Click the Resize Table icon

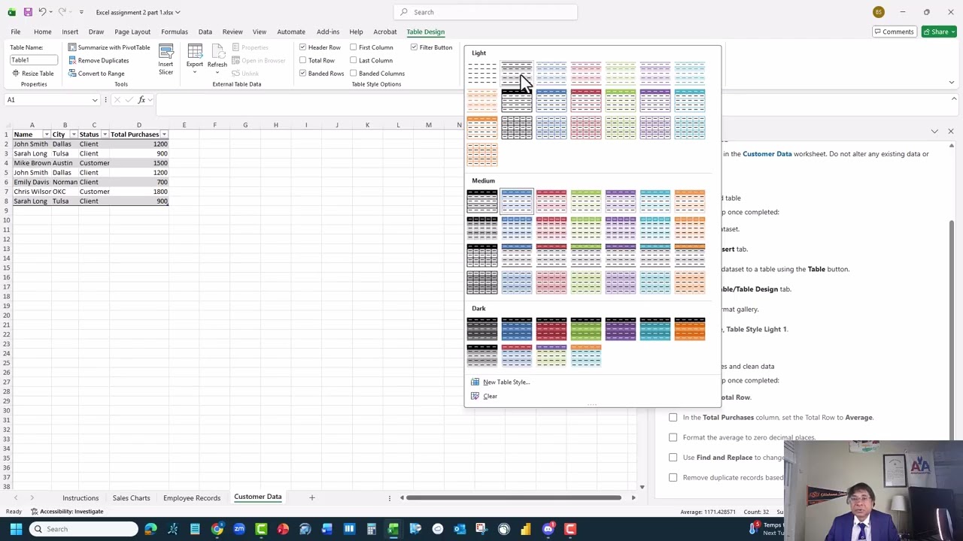tap(15, 74)
